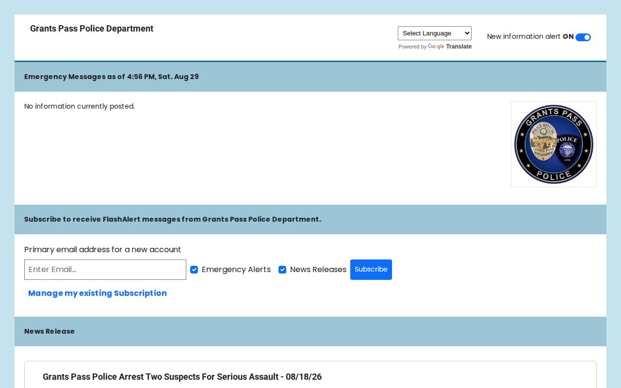Click the Subscribe to receive FlashAlert header

173,219
